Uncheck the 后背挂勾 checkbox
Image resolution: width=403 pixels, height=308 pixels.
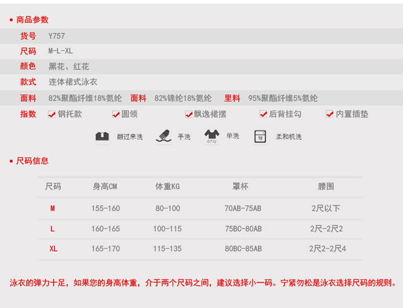(x=263, y=114)
